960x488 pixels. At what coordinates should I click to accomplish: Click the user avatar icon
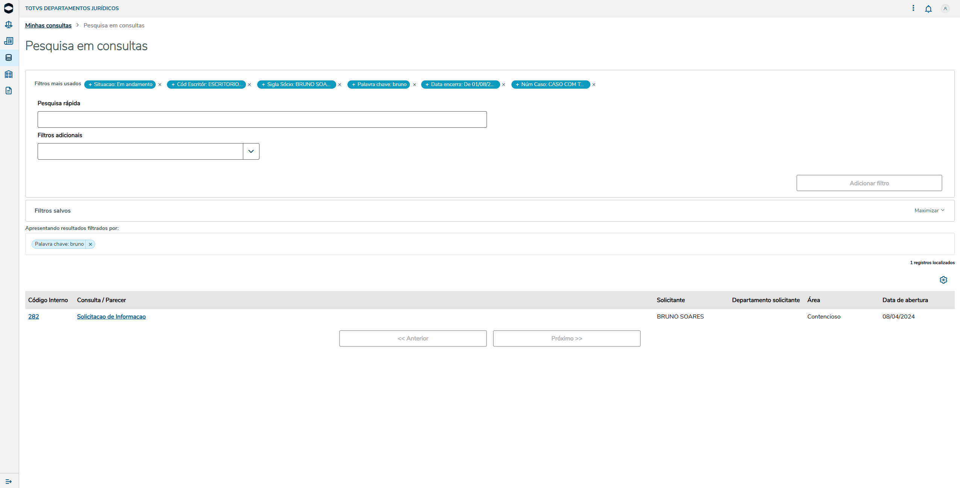point(945,9)
